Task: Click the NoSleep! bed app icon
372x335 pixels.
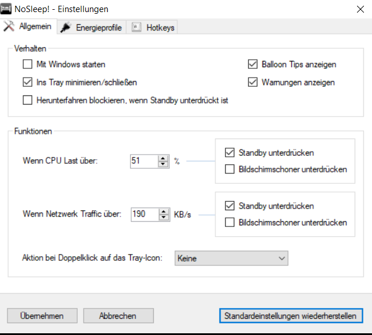Action: (6, 9)
